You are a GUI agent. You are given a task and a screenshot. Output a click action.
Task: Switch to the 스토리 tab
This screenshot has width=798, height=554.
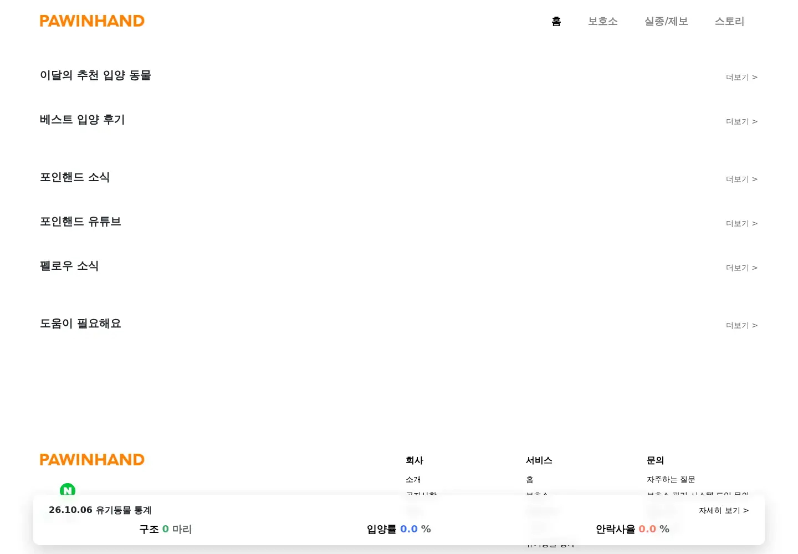[729, 21]
